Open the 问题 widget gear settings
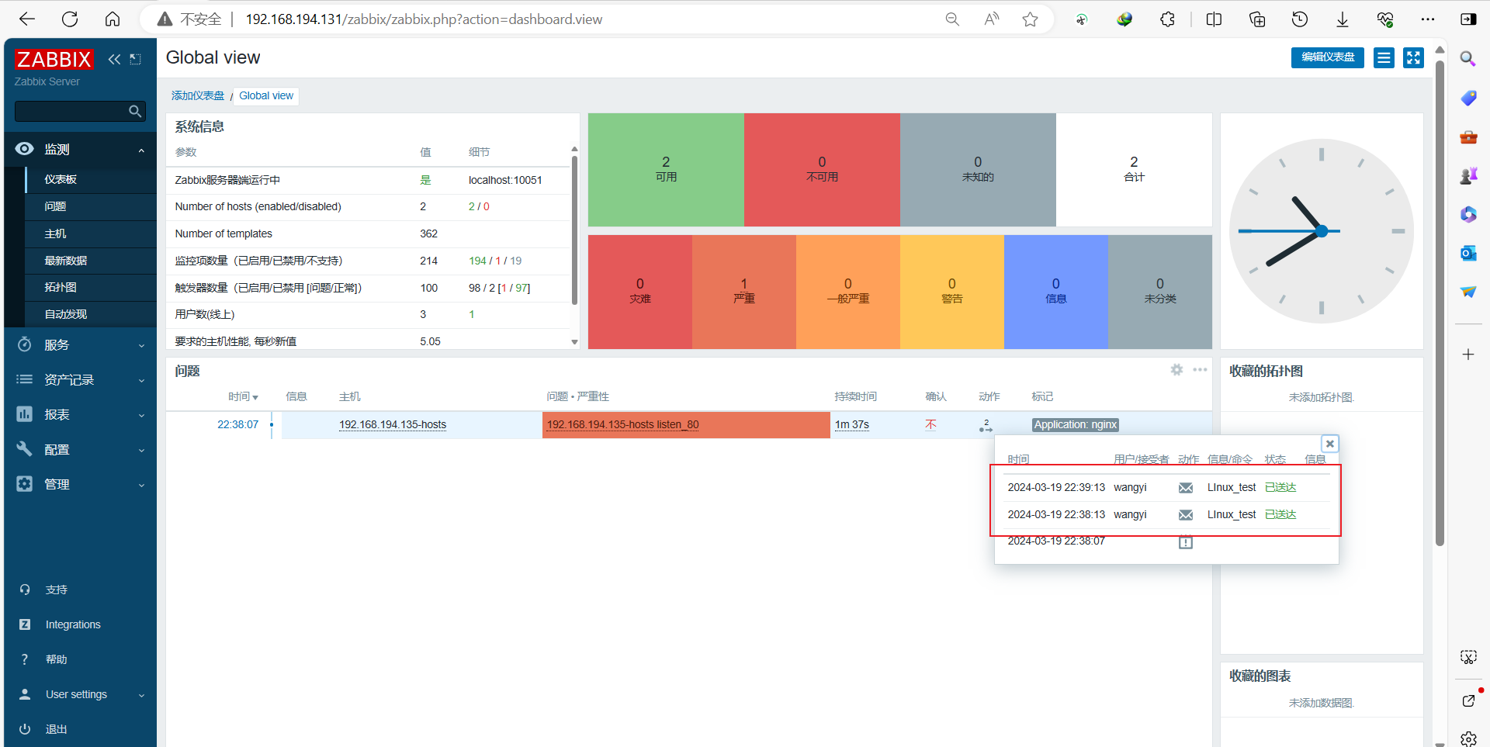1490x747 pixels. (1176, 370)
